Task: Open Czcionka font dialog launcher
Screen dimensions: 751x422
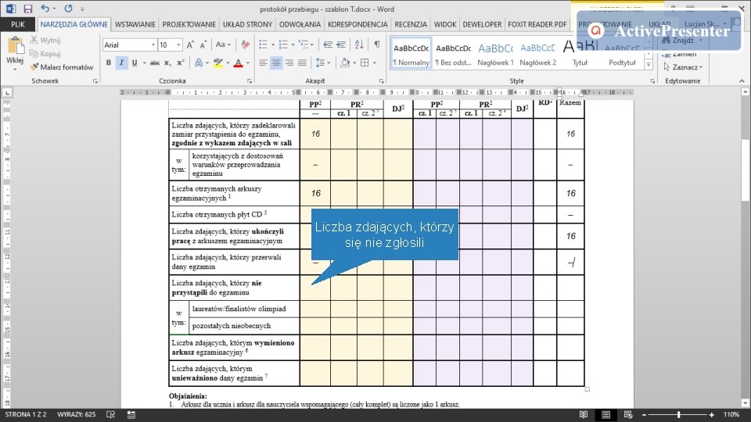Action: 250,81
